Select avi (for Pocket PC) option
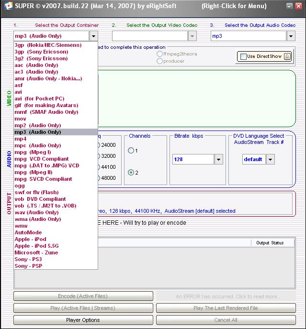This screenshot has width=306, height=329. click(x=56, y=99)
